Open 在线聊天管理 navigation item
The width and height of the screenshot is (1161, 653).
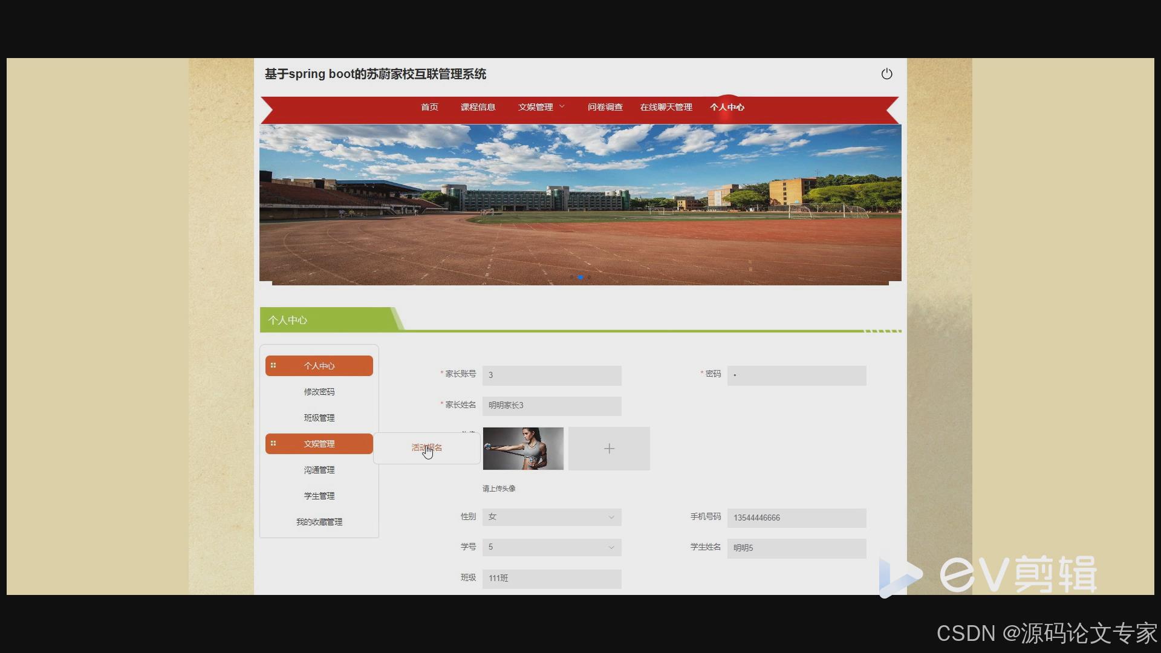coord(666,107)
